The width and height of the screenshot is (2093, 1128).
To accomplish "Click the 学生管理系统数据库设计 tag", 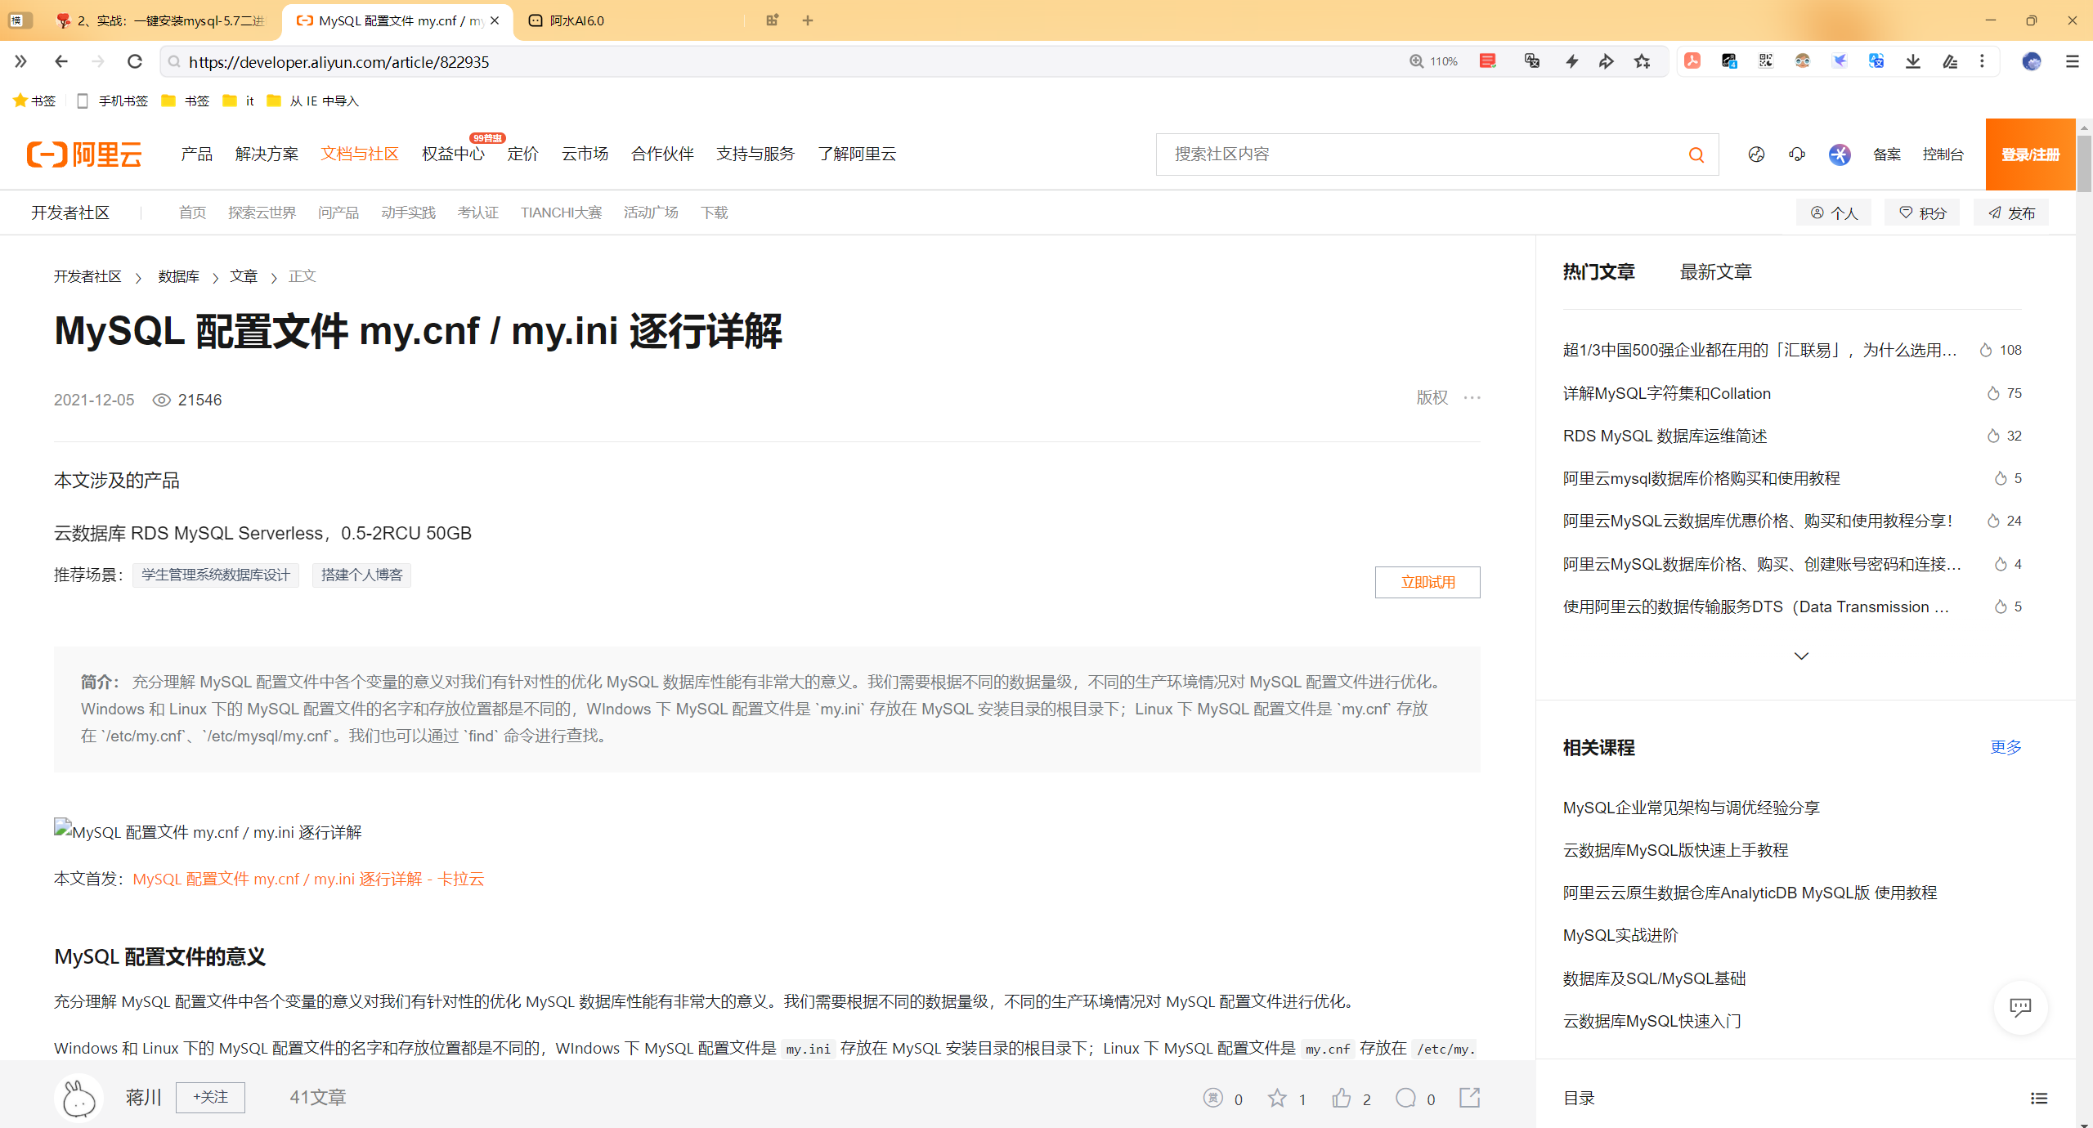I will tap(216, 575).
